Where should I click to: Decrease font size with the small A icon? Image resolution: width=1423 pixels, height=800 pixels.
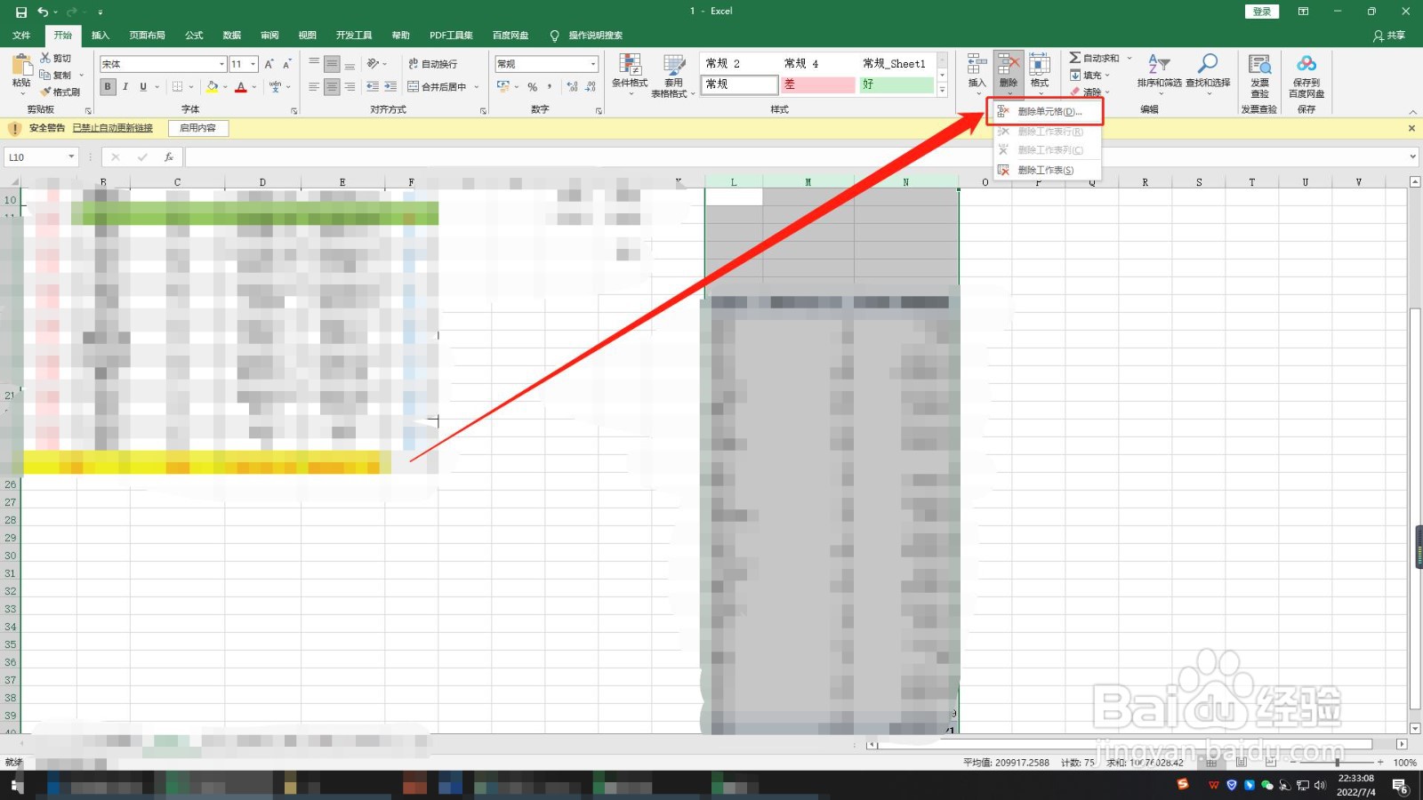click(286, 64)
